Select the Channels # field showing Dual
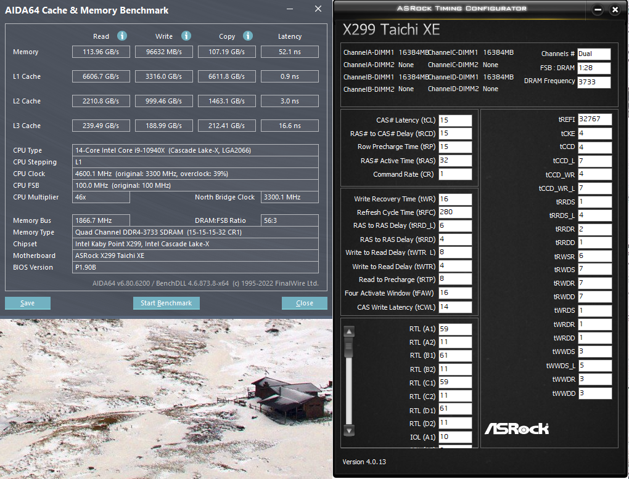This screenshot has height=479, width=629. [594, 54]
